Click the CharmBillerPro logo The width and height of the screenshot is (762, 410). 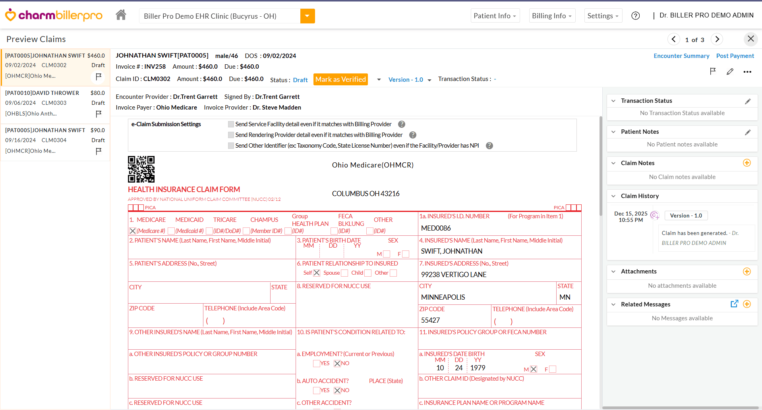pyautogui.click(x=54, y=15)
